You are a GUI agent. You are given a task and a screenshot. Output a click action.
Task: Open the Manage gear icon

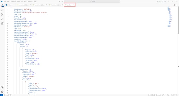coord(2,92)
